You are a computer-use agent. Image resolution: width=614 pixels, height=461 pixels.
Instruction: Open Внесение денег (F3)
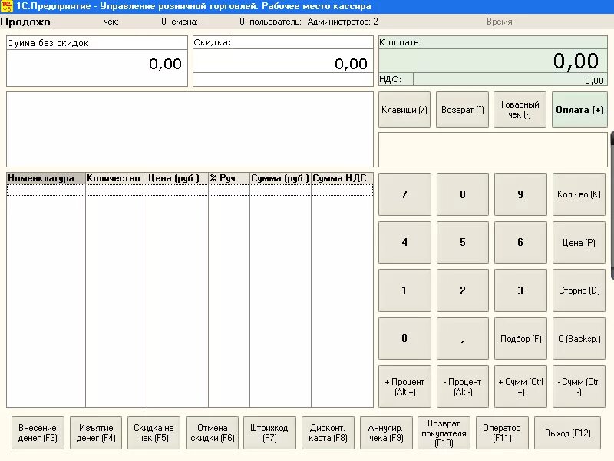38,433
